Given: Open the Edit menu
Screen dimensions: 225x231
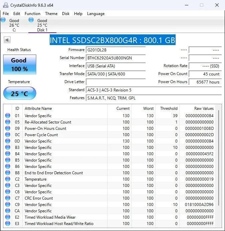Looking at the screenshot, I should click(x=16, y=14).
